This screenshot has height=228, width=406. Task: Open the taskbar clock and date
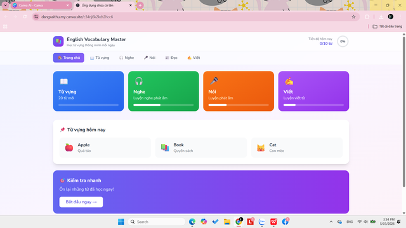pyautogui.click(x=388, y=222)
